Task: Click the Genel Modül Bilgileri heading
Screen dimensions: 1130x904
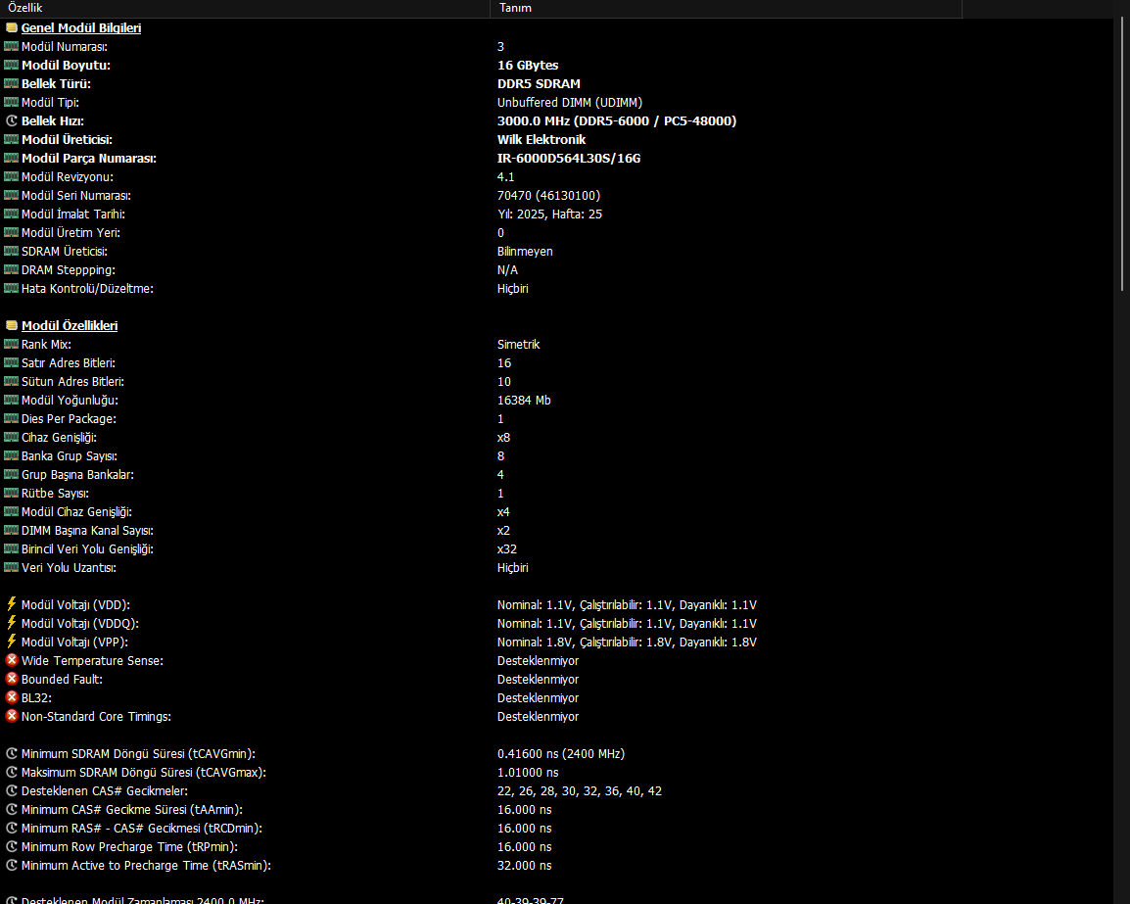Action: pos(81,28)
